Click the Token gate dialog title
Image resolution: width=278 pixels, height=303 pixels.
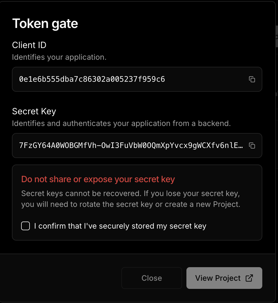coord(45,23)
